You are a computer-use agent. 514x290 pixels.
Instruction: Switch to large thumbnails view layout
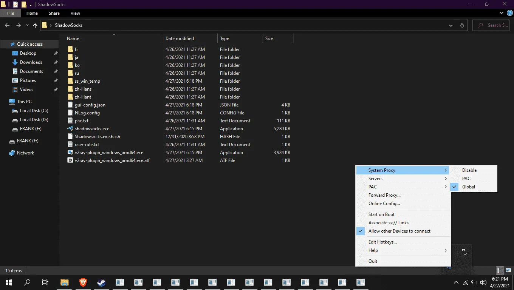[508, 270]
